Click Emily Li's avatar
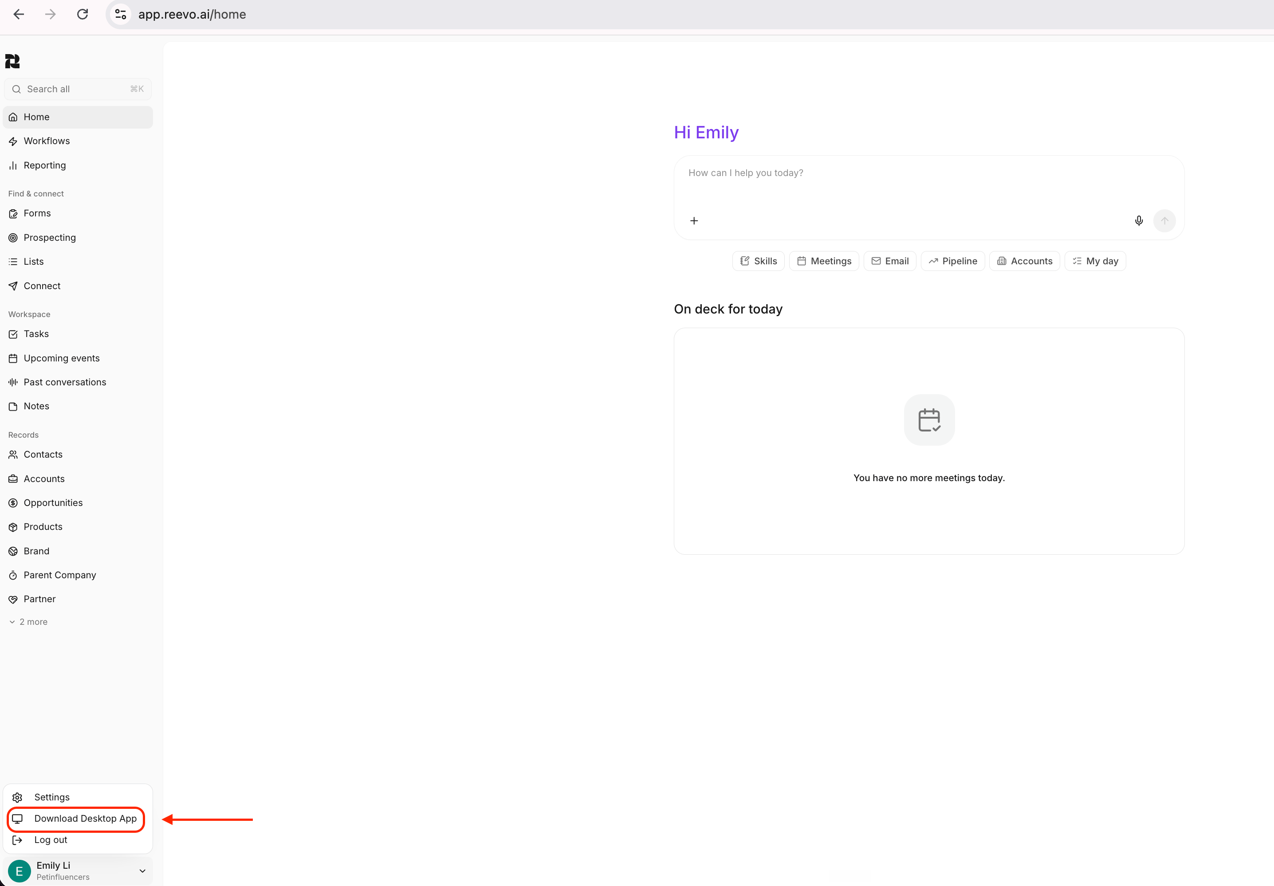This screenshot has height=886, width=1274. pyautogui.click(x=20, y=870)
